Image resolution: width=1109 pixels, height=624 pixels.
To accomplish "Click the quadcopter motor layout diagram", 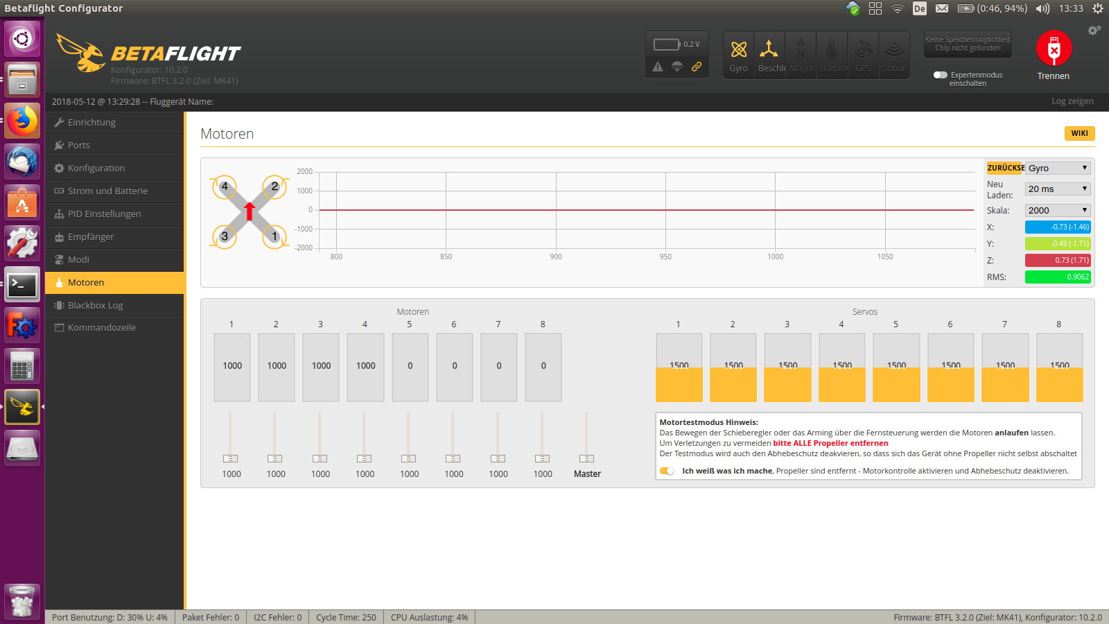I will pos(250,211).
